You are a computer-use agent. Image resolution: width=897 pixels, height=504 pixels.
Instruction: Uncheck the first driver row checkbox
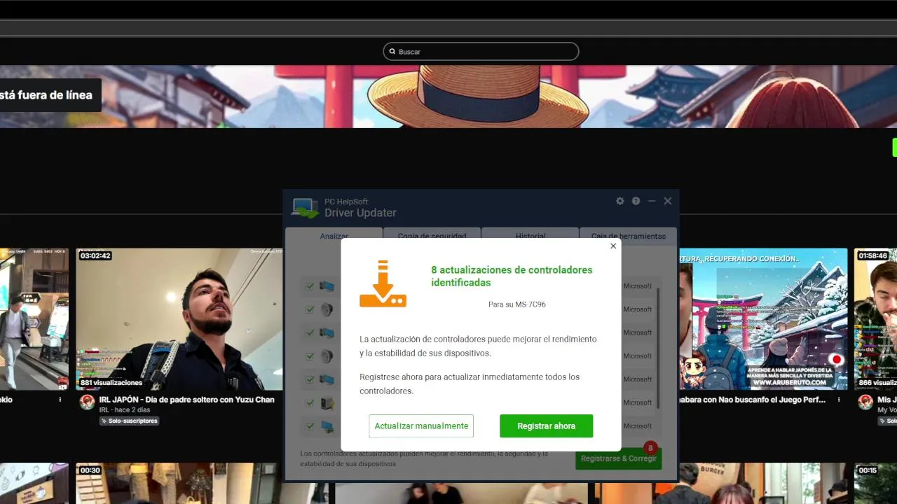[x=310, y=286]
